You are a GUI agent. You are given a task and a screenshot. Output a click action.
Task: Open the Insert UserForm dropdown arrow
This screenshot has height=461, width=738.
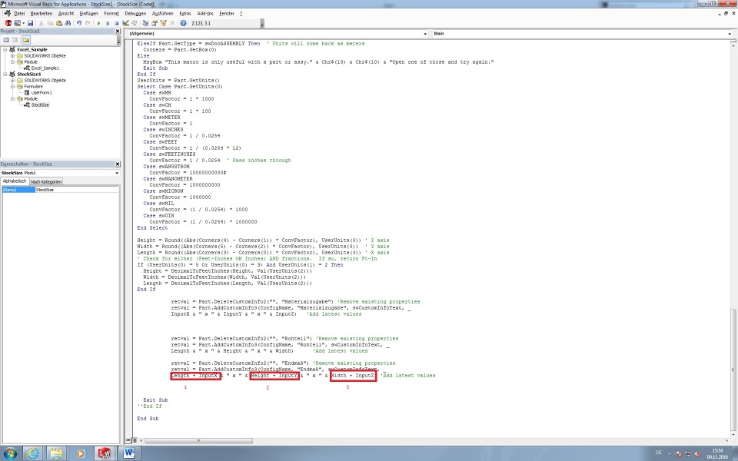tap(22, 23)
